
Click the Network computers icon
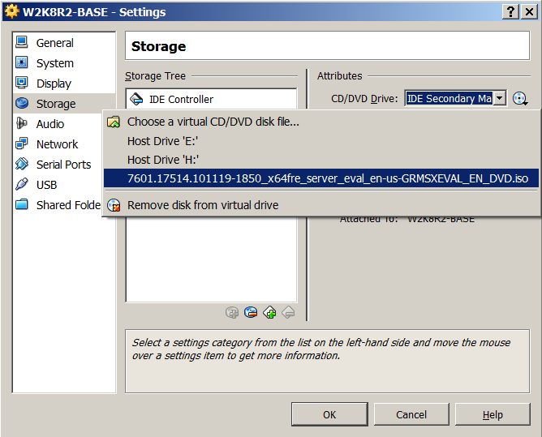click(22, 144)
